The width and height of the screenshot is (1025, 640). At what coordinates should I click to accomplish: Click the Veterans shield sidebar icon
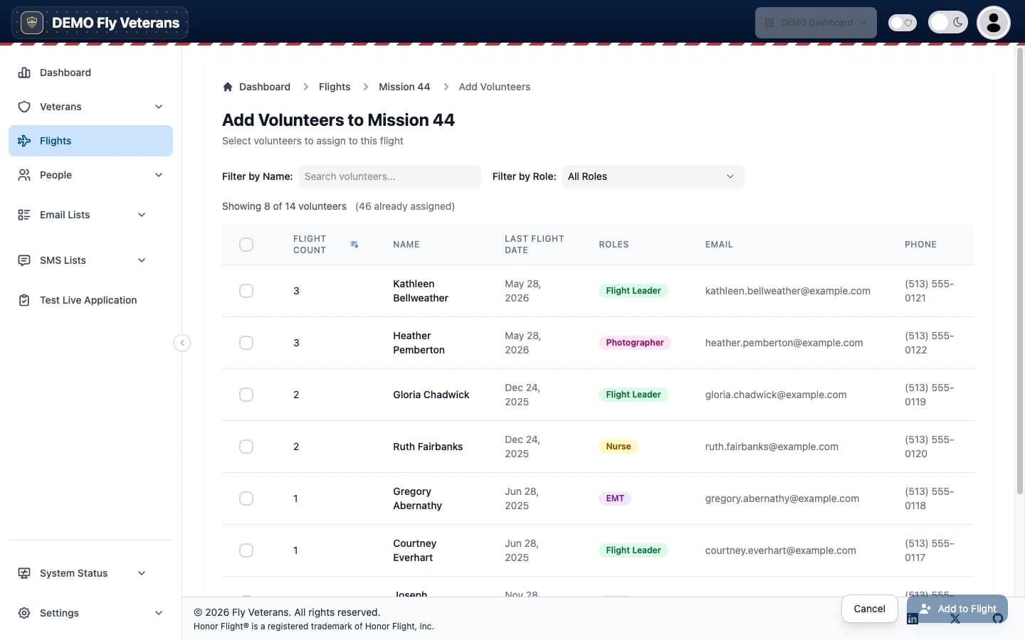[x=24, y=107]
